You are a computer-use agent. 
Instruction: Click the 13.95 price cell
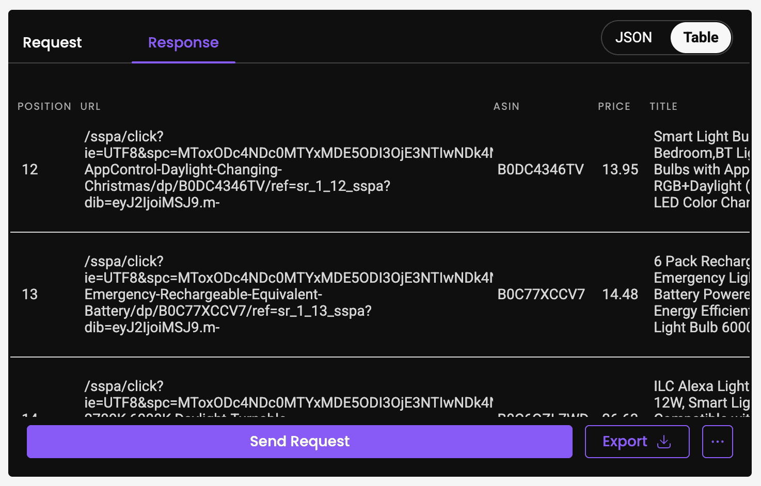point(620,169)
